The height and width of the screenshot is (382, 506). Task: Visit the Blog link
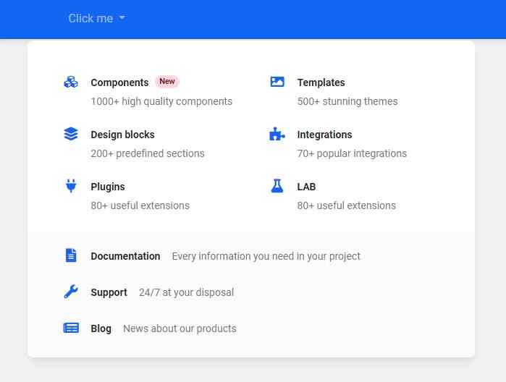pos(101,328)
